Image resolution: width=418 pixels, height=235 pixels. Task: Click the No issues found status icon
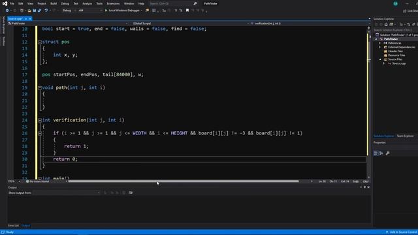[x=27, y=181]
